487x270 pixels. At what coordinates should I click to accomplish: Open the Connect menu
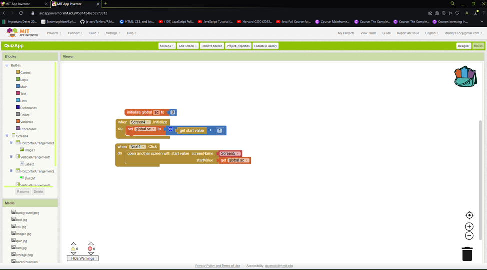click(75, 33)
